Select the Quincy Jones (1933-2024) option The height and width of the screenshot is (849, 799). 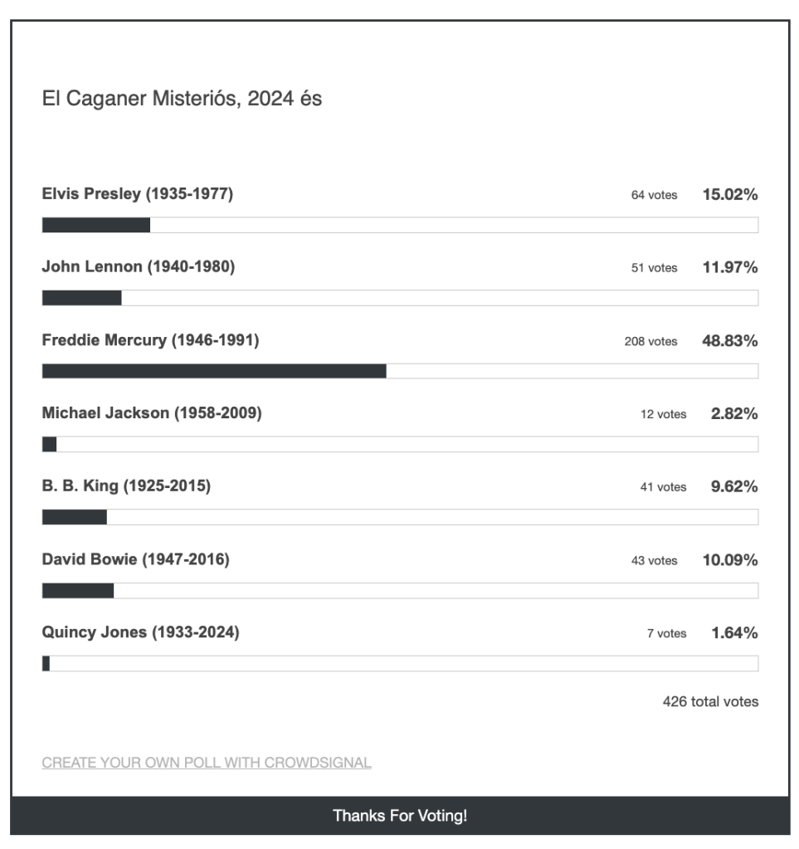(140, 633)
